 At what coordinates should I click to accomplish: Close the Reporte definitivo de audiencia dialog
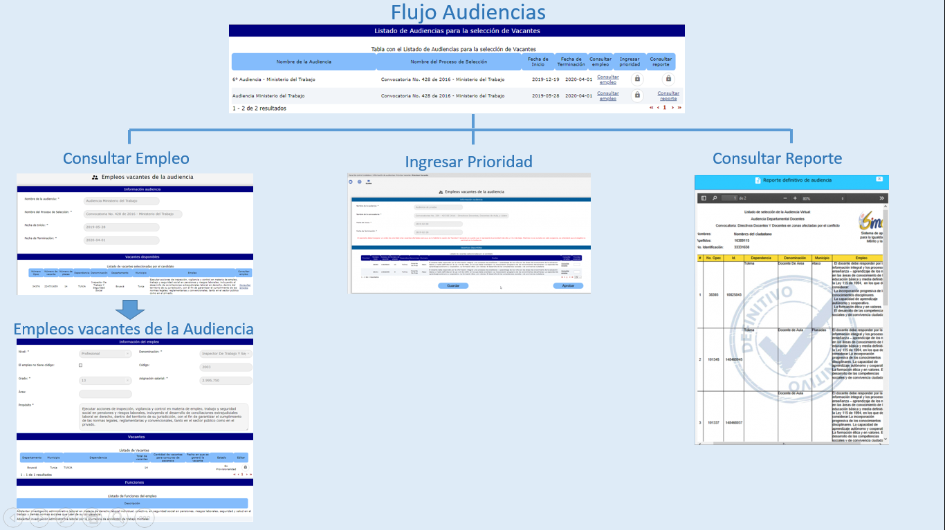point(879,179)
